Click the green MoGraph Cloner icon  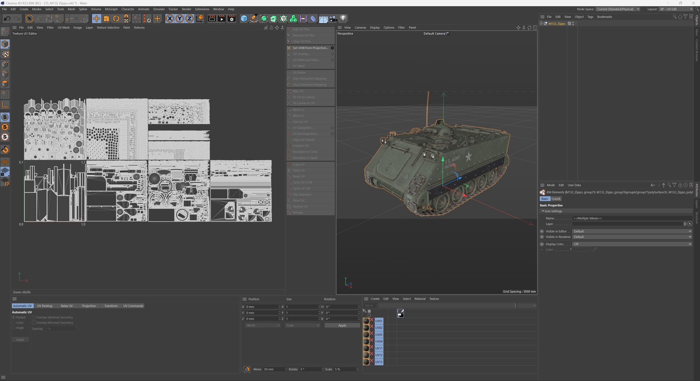point(293,19)
